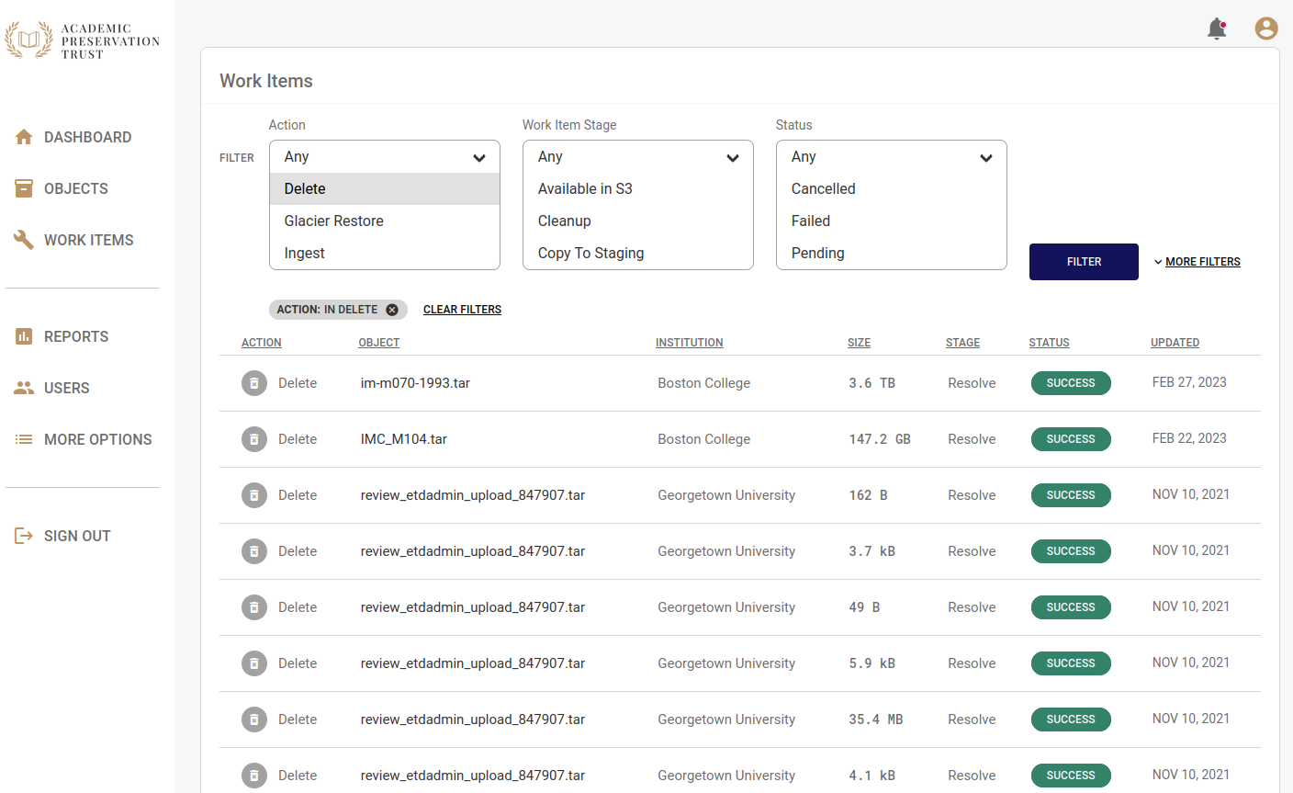Click the Dashboard home icon
This screenshot has height=793, width=1293.
click(x=24, y=137)
